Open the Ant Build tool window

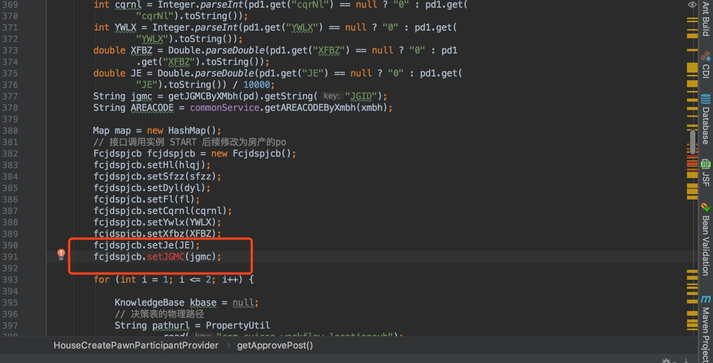point(706,18)
